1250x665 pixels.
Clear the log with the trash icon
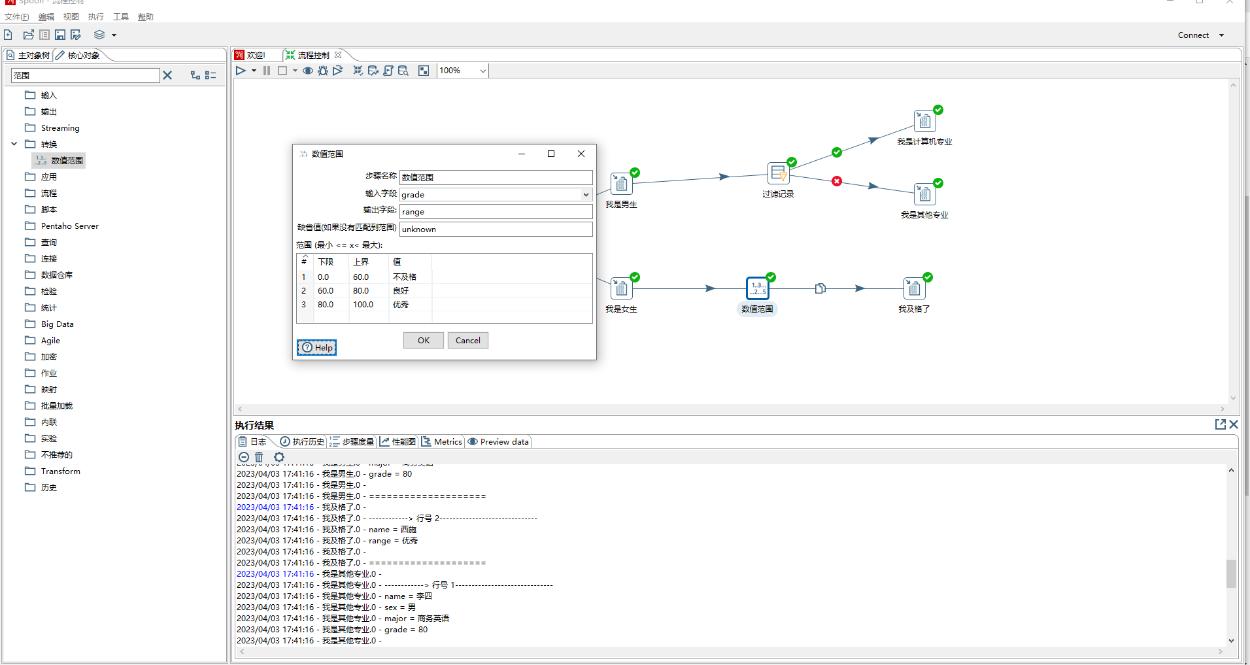tap(259, 457)
